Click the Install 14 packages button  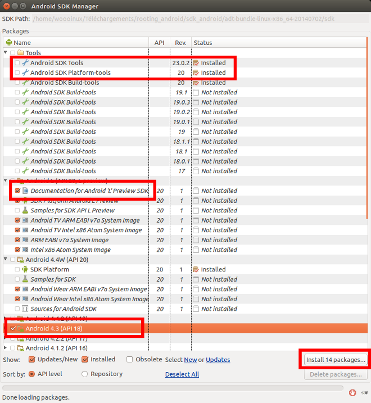pyautogui.click(x=336, y=360)
